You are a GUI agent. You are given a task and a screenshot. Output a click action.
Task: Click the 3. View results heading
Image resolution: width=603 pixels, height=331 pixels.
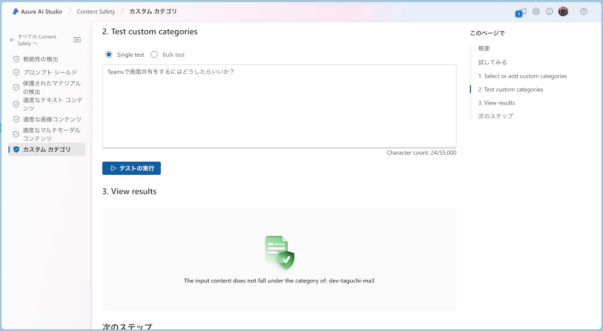tap(129, 191)
